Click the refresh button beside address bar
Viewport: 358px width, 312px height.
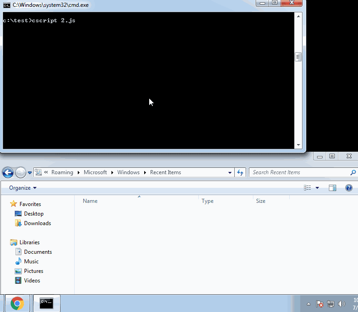tap(240, 172)
